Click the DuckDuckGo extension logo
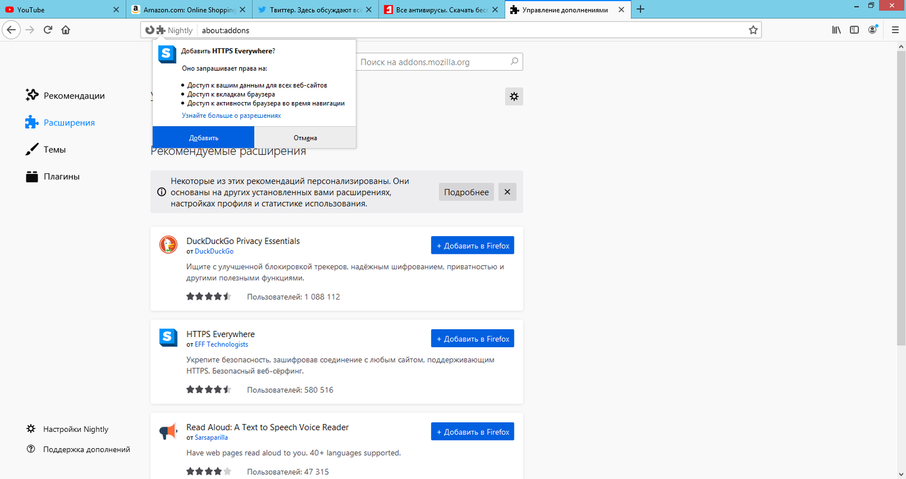Image resolution: width=906 pixels, height=479 pixels. (168, 245)
